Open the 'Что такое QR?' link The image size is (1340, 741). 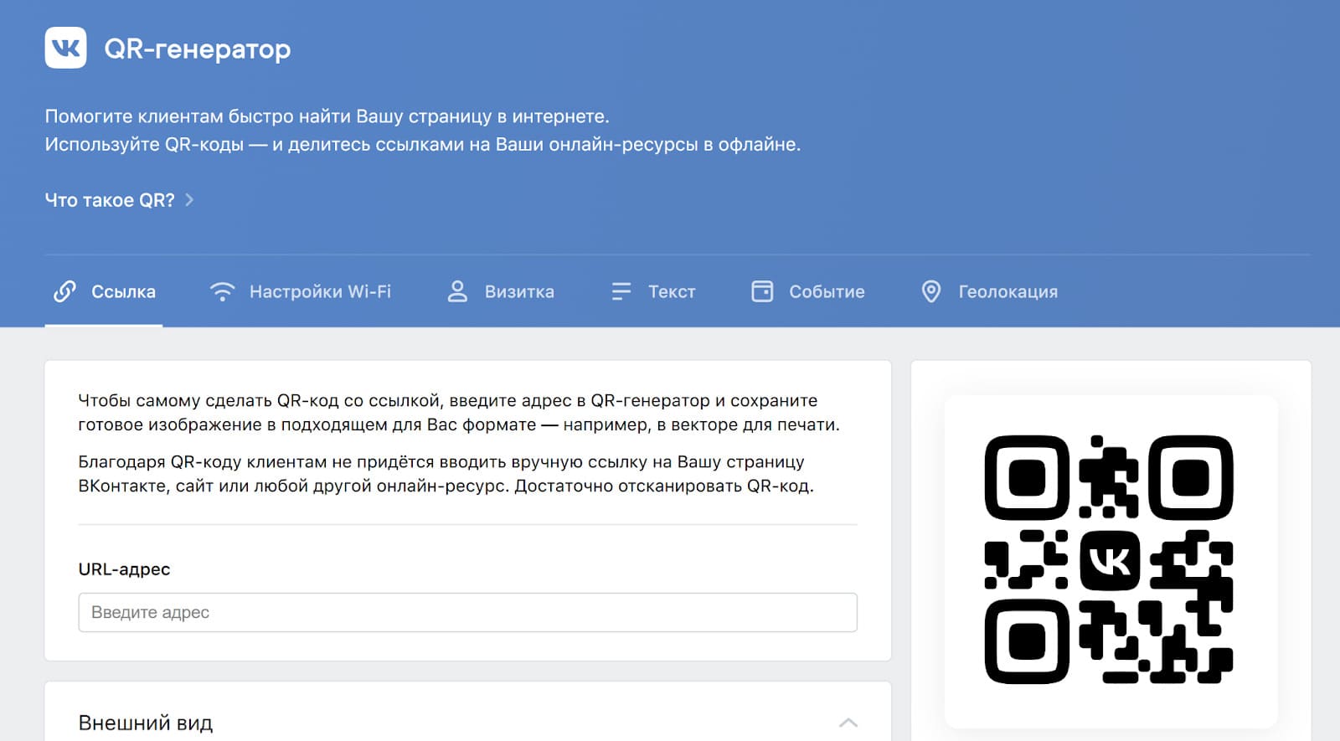pos(110,200)
